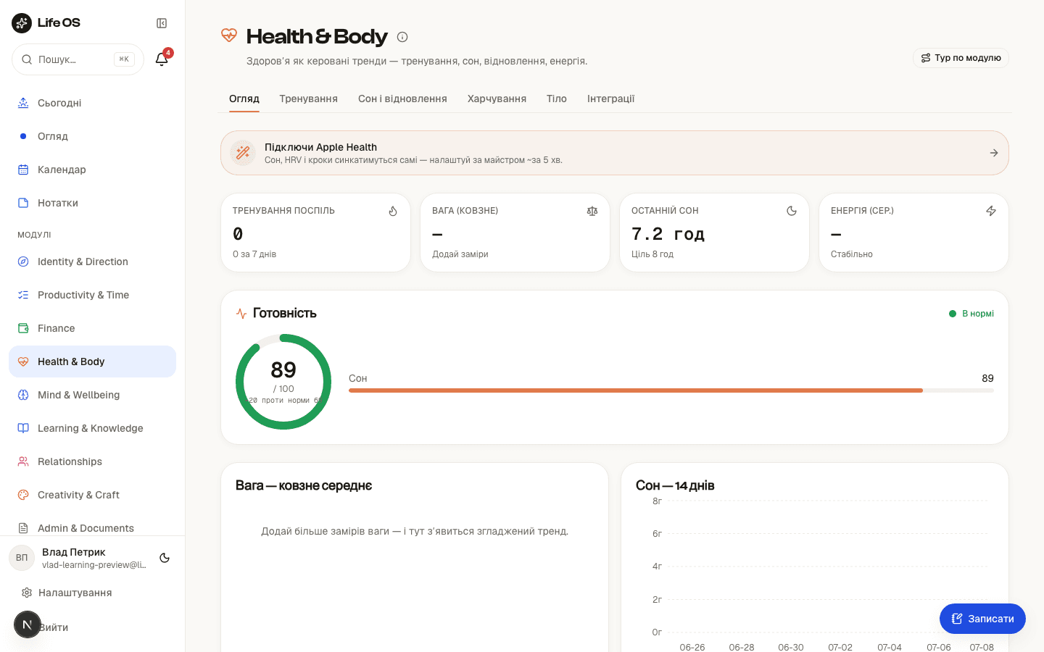Click the readiness ring showing 89
This screenshot has height=652, width=1044.
(x=283, y=382)
